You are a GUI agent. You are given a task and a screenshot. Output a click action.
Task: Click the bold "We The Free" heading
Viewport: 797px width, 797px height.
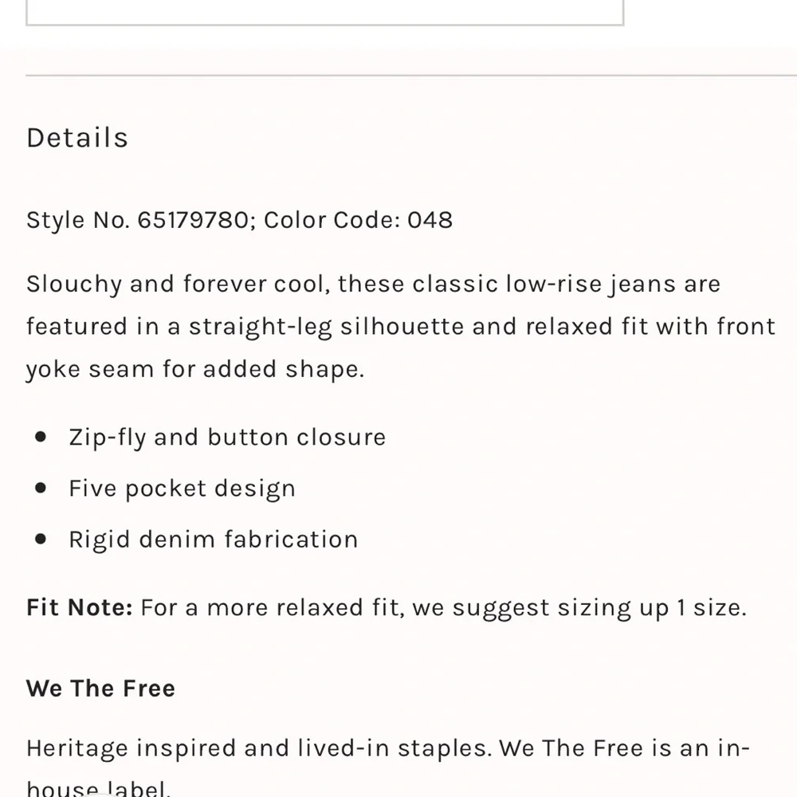coord(100,689)
